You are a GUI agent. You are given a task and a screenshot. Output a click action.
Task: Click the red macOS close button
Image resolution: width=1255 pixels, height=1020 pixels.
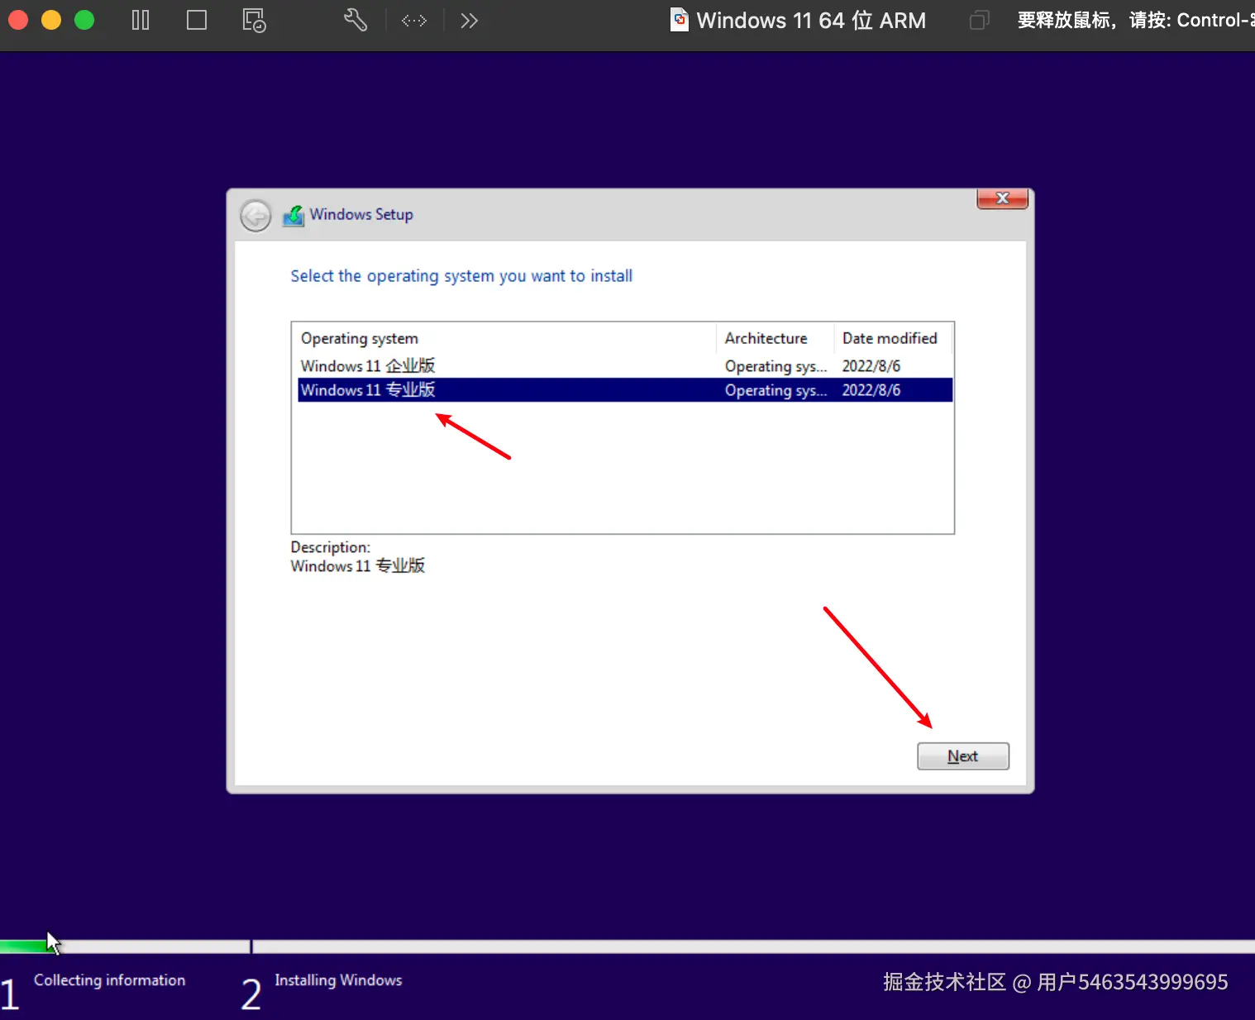click(18, 20)
